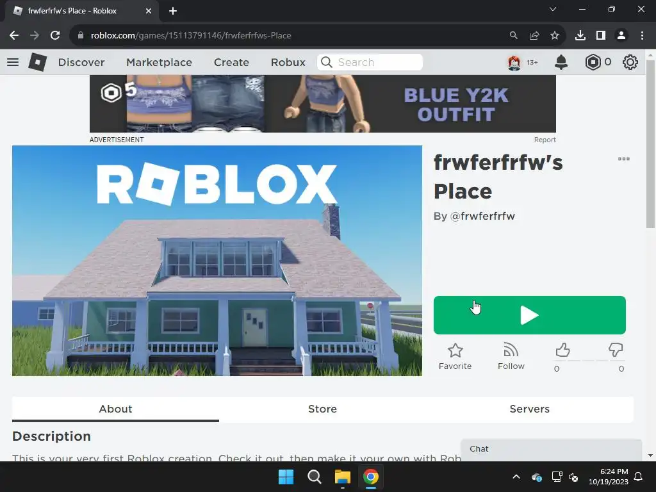656x492 pixels.
Task: Open Chrome downloads
Action: click(580, 36)
